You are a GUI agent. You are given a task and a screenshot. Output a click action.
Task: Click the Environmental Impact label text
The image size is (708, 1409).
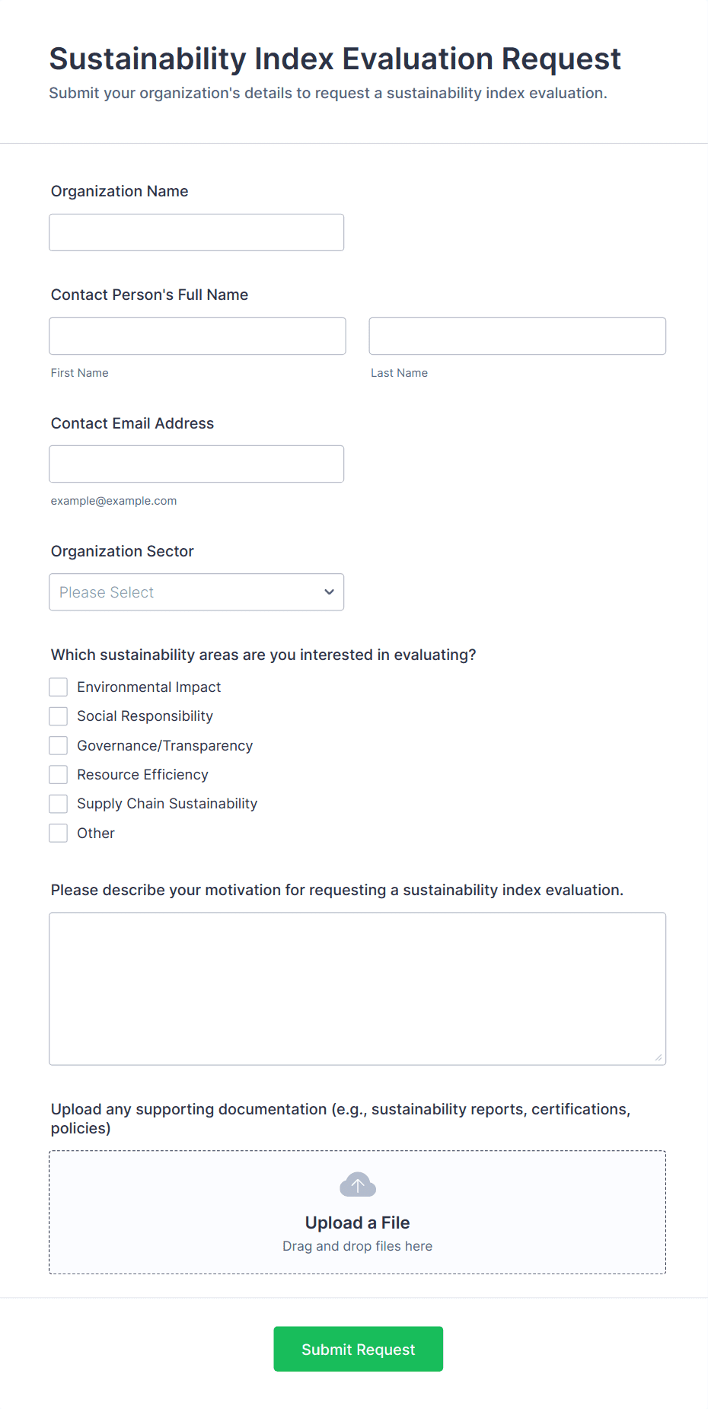148,687
